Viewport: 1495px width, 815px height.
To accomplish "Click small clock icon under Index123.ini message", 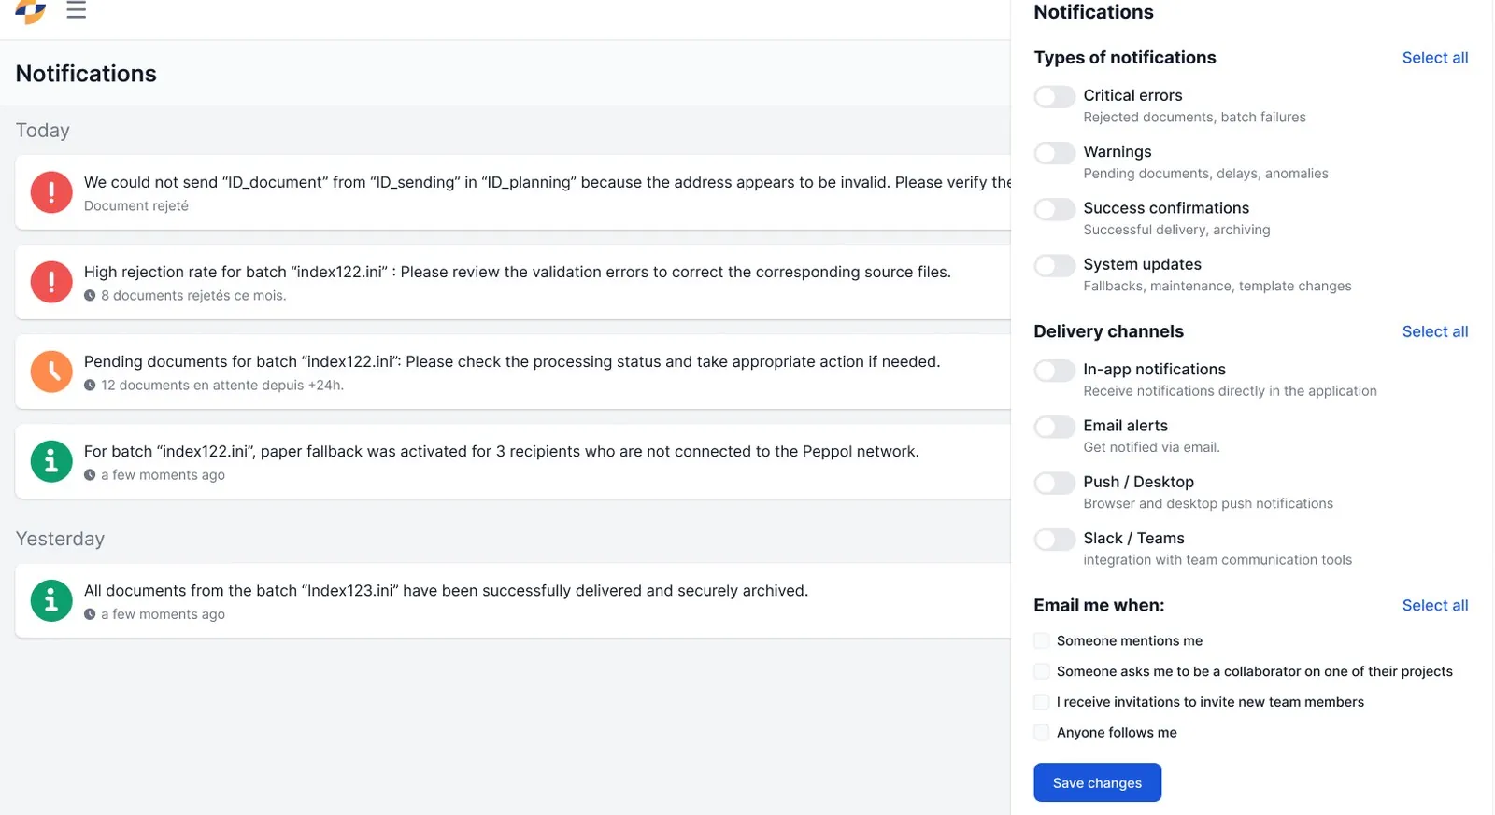I will [x=90, y=614].
